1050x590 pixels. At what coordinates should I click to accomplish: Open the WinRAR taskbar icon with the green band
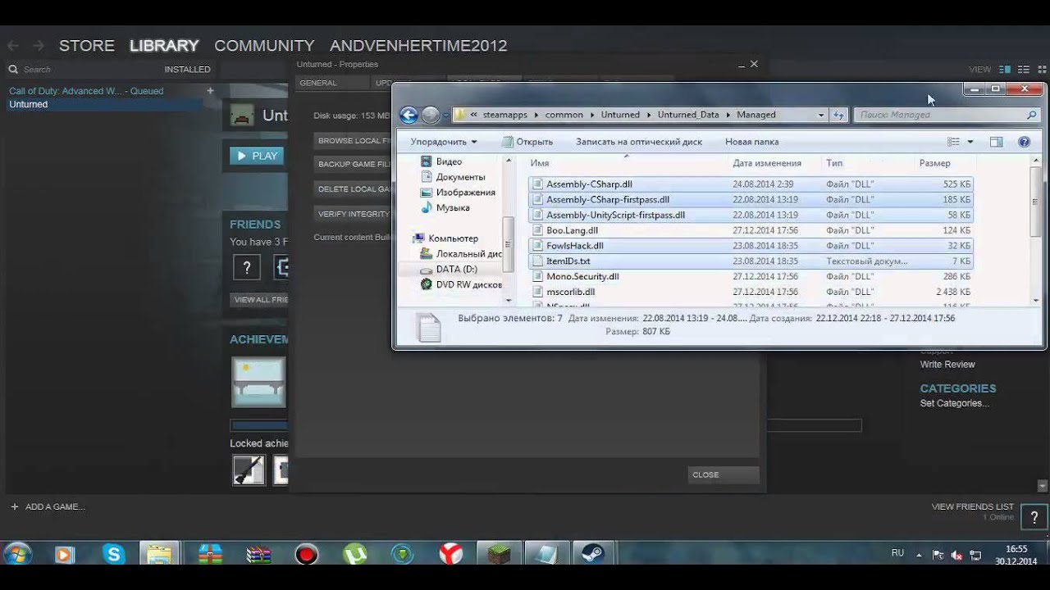(210, 555)
